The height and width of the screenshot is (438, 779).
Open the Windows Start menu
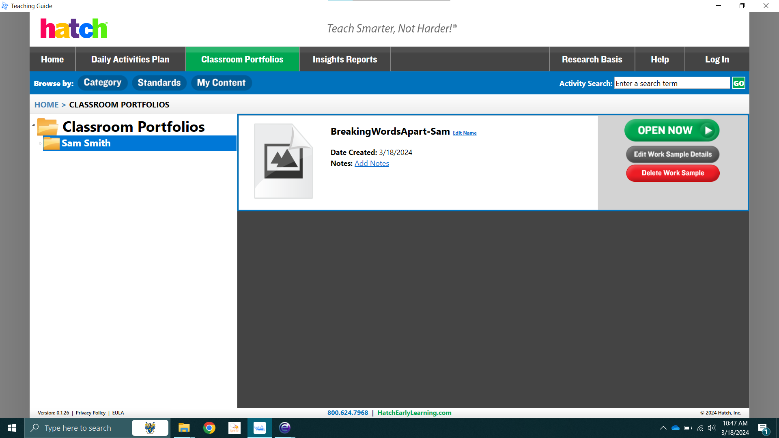pyautogui.click(x=12, y=427)
